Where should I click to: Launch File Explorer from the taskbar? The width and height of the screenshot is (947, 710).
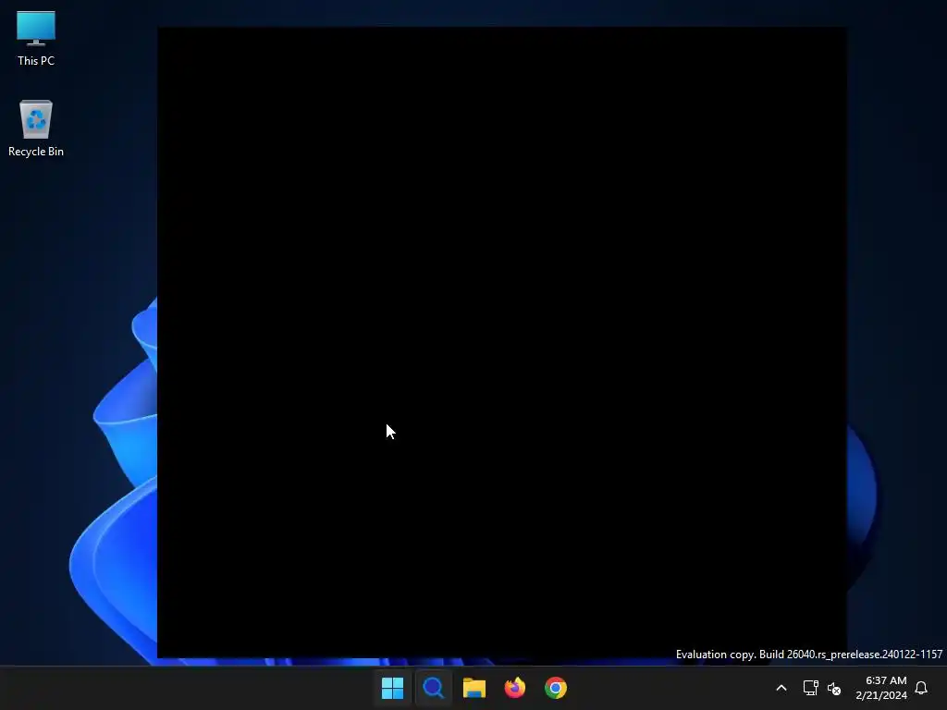coord(474,688)
